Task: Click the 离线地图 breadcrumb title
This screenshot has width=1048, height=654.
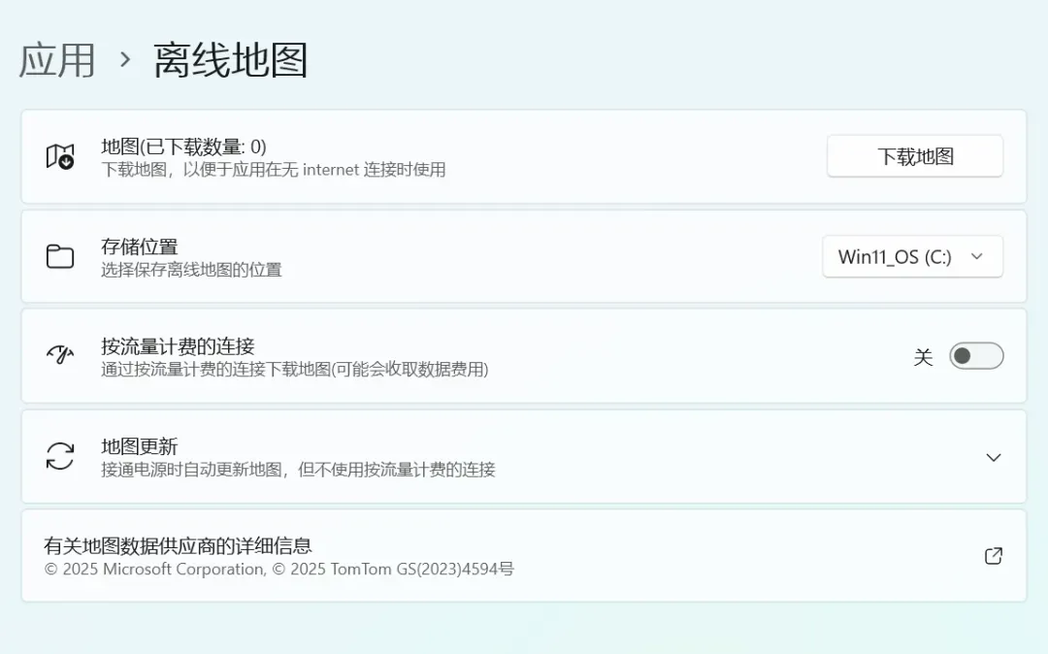Action: pyautogui.click(x=231, y=59)
